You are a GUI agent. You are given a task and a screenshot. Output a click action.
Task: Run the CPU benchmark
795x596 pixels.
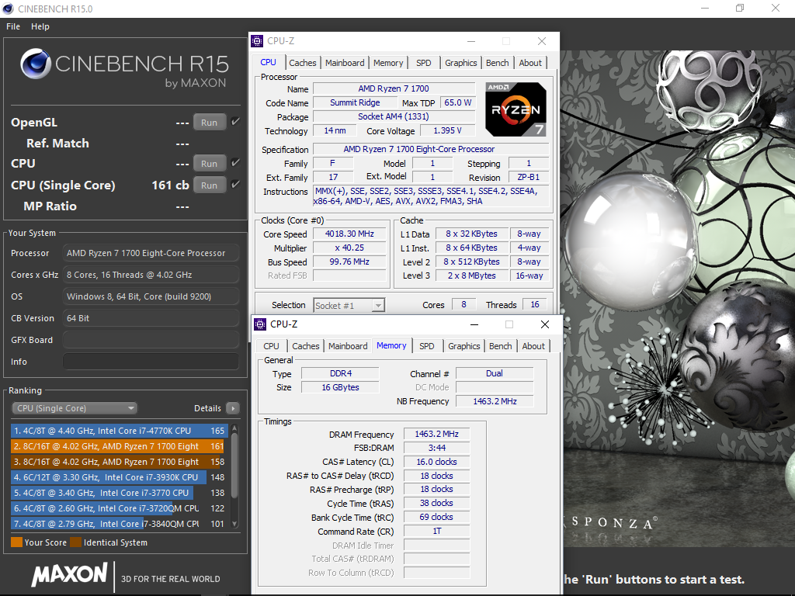click(x=210, y=164)
